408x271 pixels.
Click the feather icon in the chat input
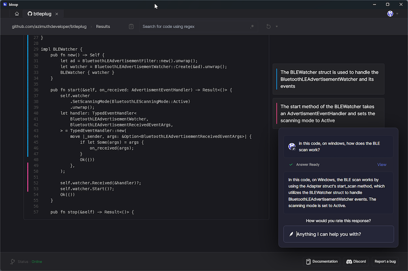tap(291, 234)
